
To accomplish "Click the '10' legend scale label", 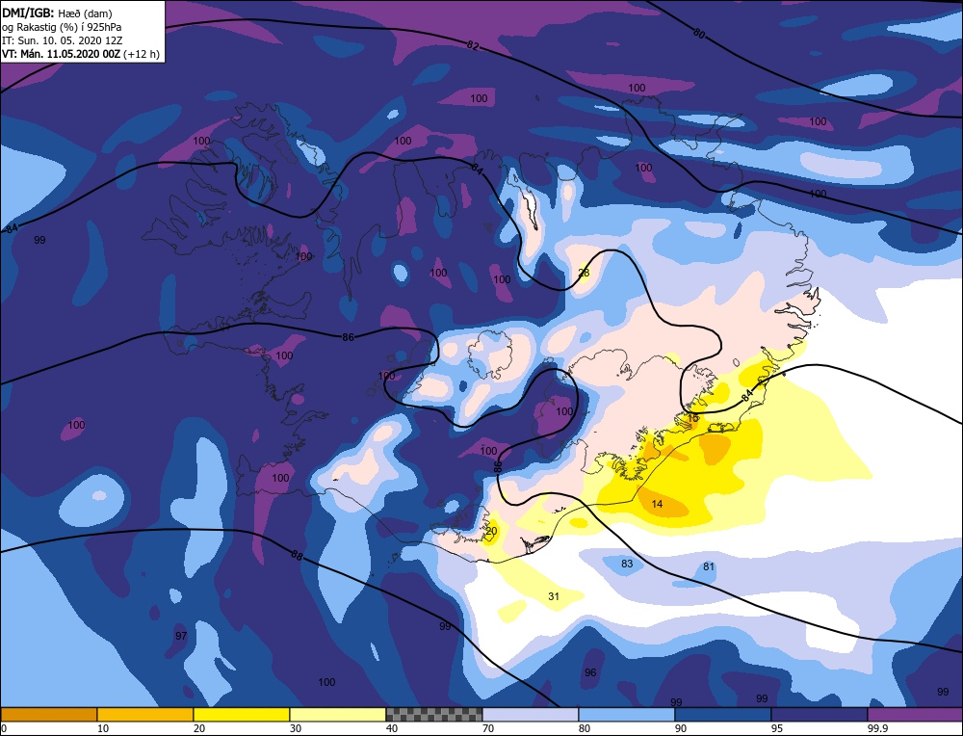I will click(x=103, y=728).
